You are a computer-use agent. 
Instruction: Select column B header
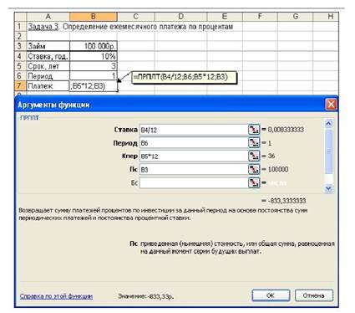pos(94,17)
